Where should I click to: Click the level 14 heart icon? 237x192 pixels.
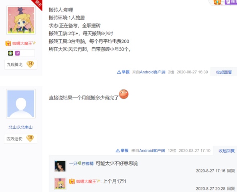30,64
